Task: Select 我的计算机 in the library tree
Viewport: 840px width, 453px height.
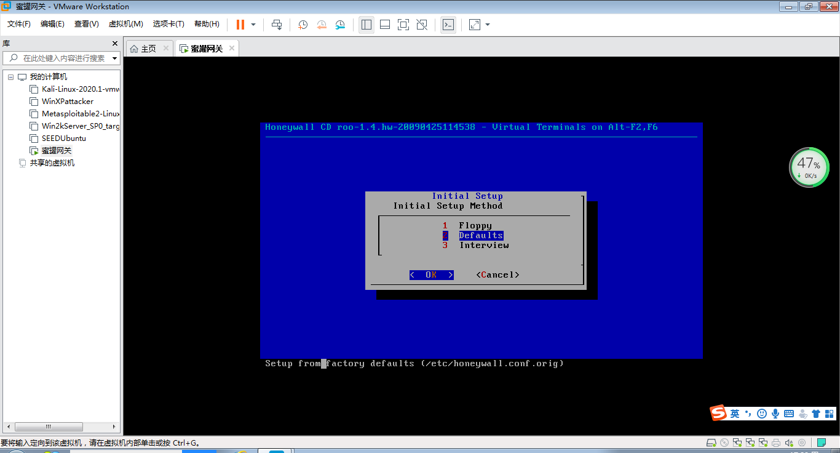Action: (x=49, y=77)
